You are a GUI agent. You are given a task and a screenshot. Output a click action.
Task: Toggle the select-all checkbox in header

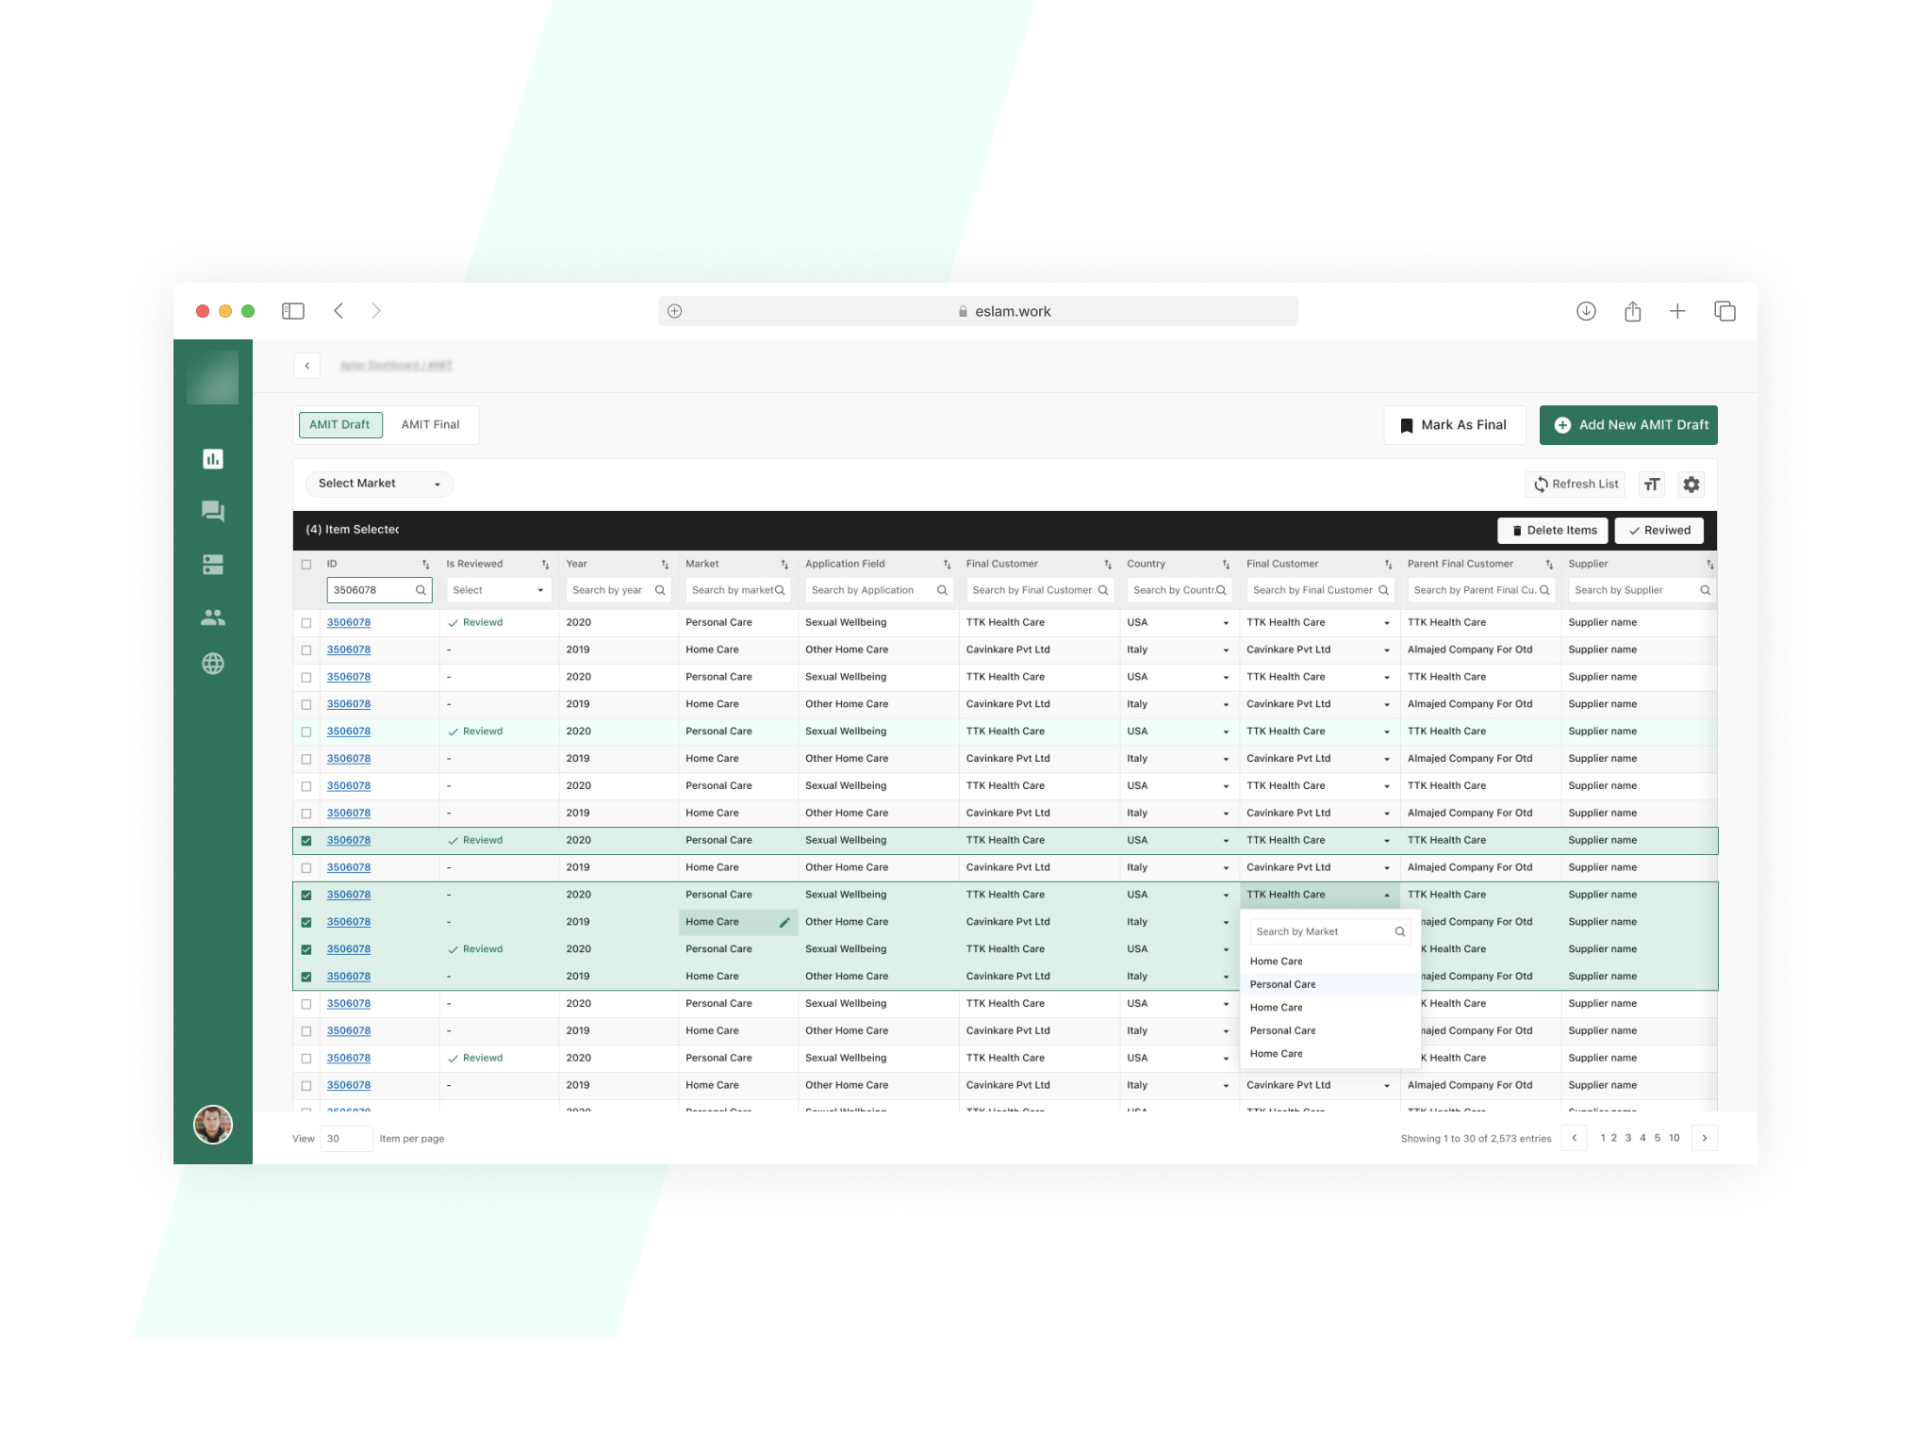click(x=305, y=563)
